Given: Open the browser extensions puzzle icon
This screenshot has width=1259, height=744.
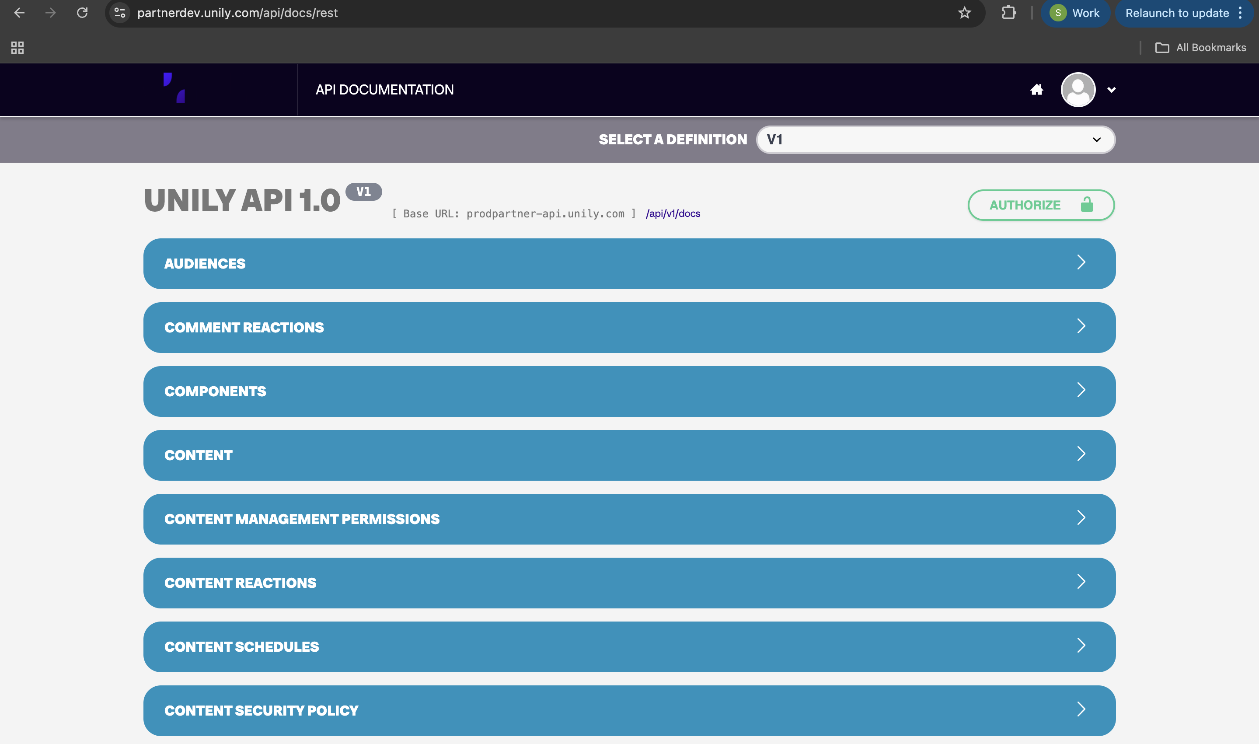Looking at the screenshot, I should [1008, 13].
